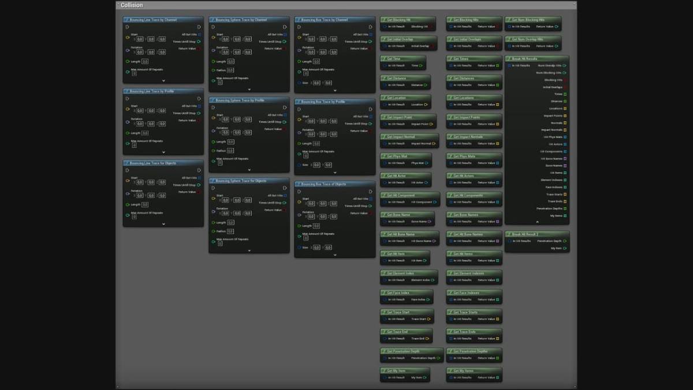
Task: Click Bone Names pin on Break Hit Results node
Action: (565, 165)
